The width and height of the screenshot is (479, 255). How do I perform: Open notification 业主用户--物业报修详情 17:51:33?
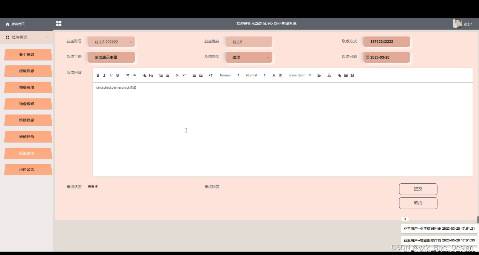point(439,240)
